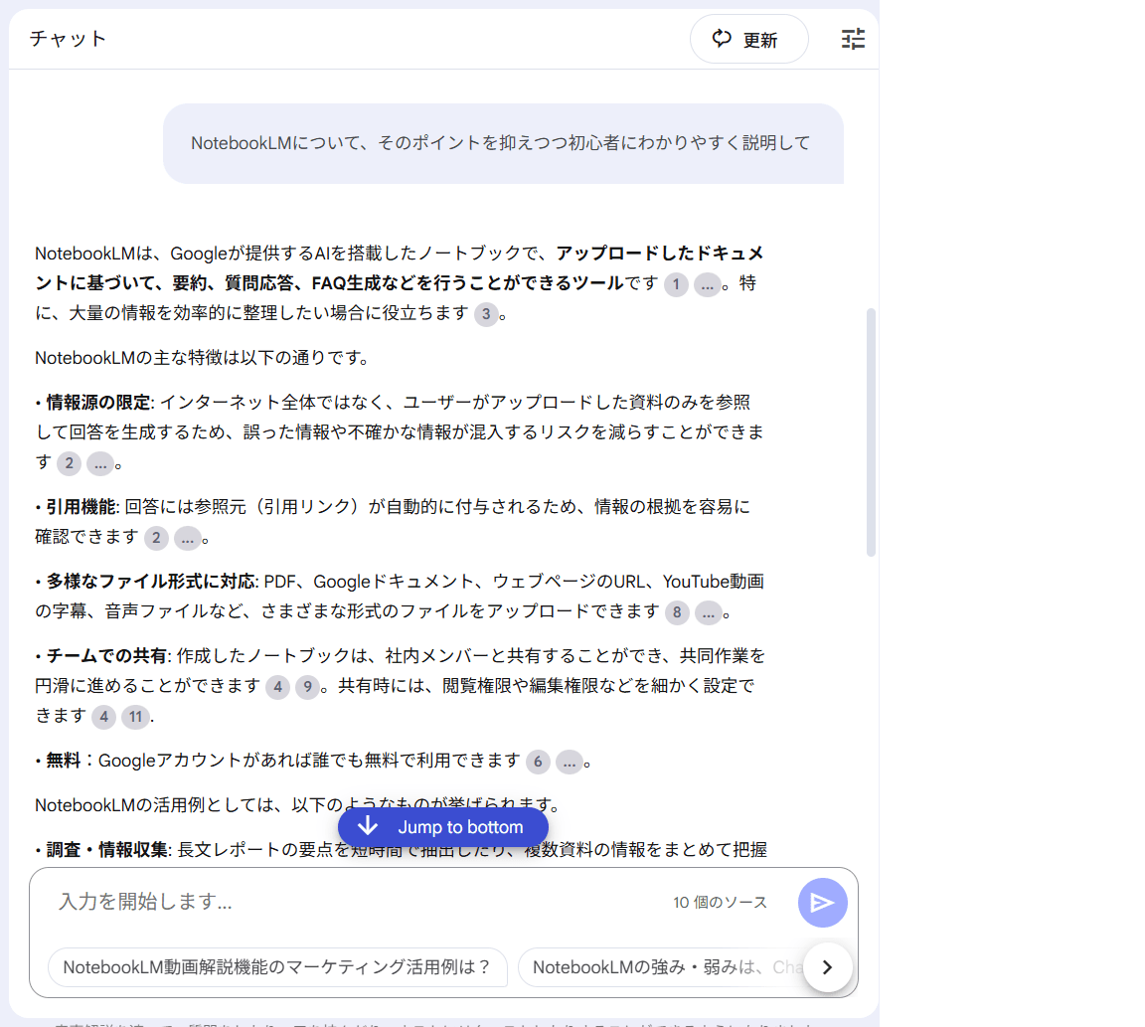Open citation 8 in file formats bullet
Screen dimensions: 1145x1027
click(677, 613)
